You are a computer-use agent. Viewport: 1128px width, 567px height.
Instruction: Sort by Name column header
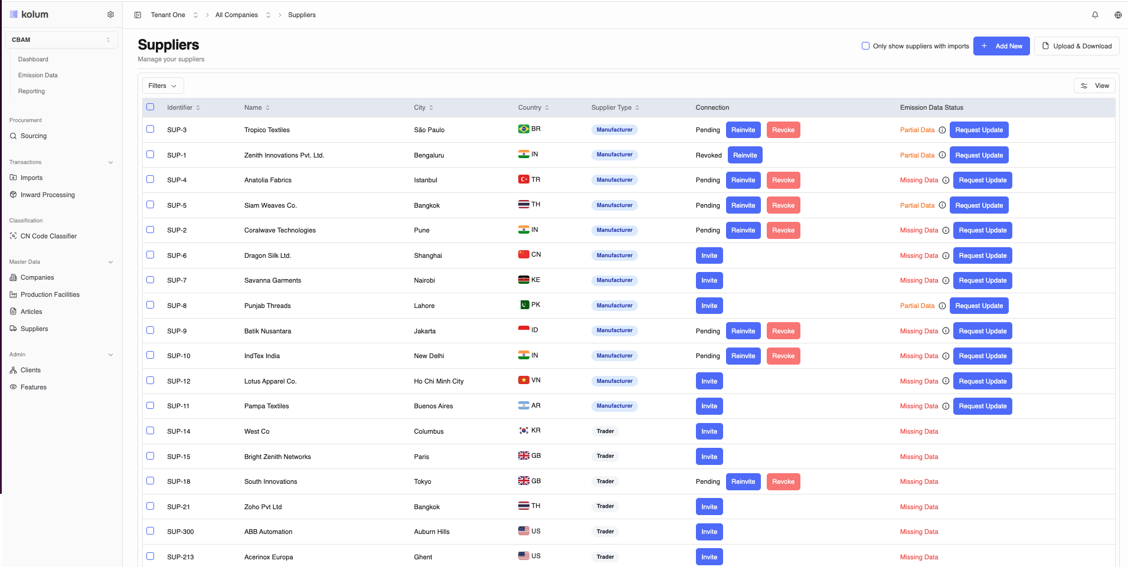[x=257, y=108]
